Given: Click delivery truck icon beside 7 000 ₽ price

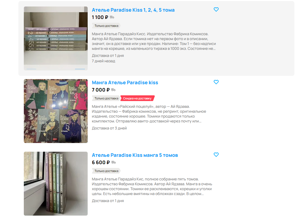Looking at the screenshot, I should click(x=113, y=90).
